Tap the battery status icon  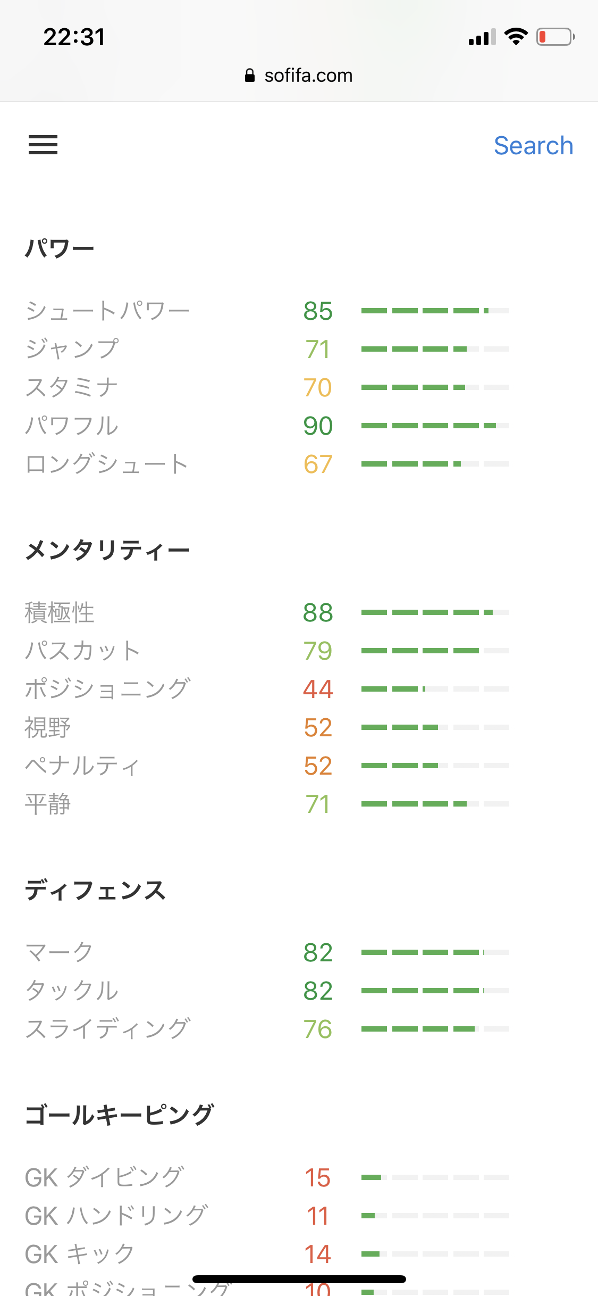pyautogui.click(x=555, y=37)
